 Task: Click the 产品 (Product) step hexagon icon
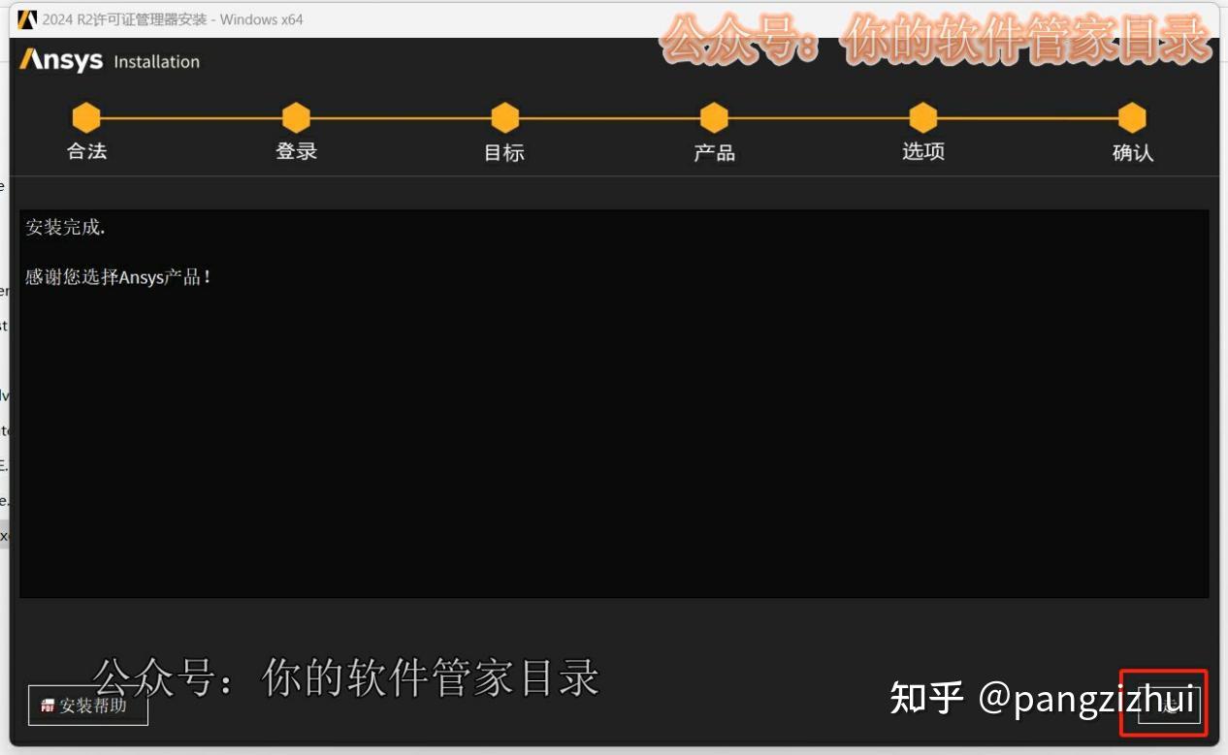(714, 116)
